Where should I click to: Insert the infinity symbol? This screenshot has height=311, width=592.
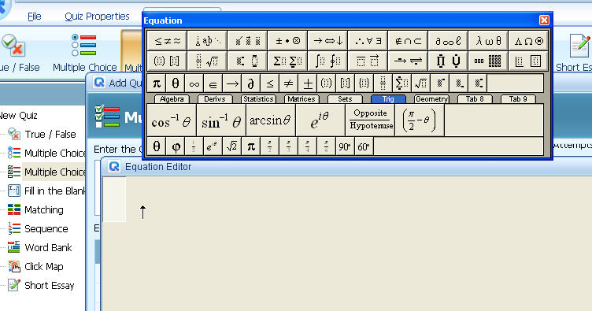click(194, 83)
